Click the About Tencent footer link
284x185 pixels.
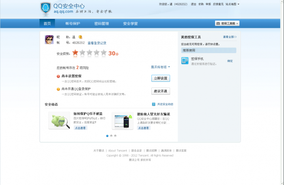118,151
